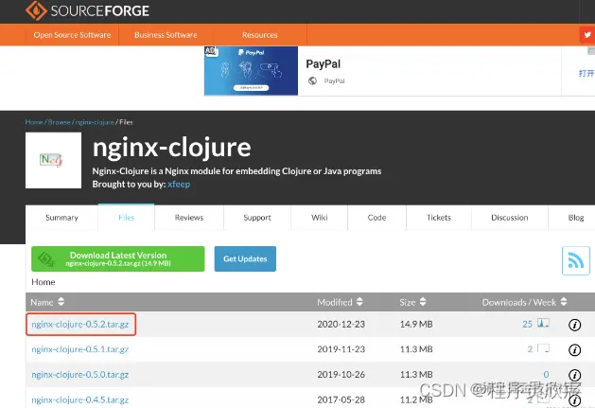The height and width of the screenshot is (408, 595).
Task: Switch to the Tickets tab
Action: tap(439, 218)
